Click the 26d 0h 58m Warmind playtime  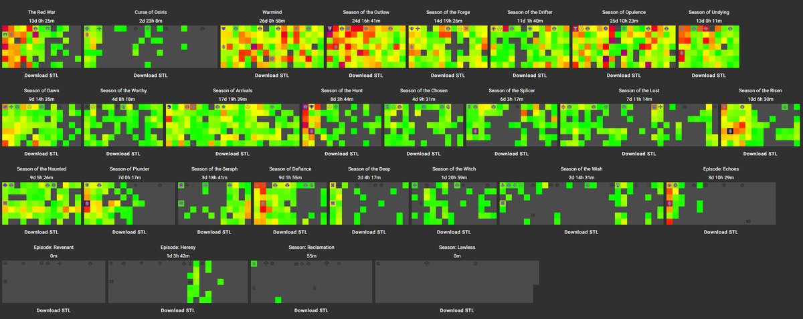272,21
